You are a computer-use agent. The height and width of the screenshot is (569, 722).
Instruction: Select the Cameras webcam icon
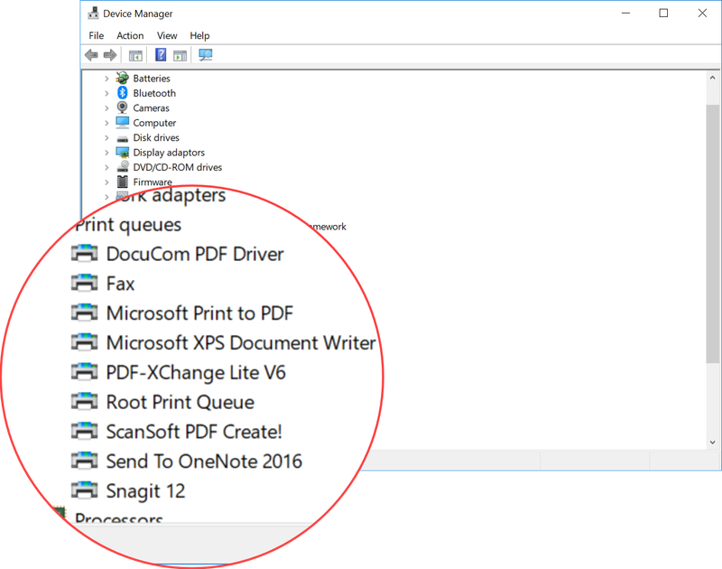(122, 107)
